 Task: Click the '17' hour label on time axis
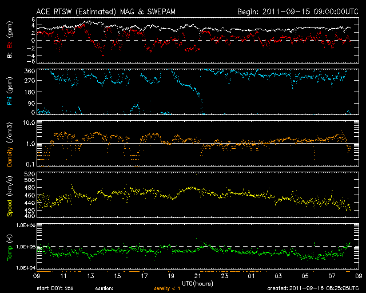point(144,276)
